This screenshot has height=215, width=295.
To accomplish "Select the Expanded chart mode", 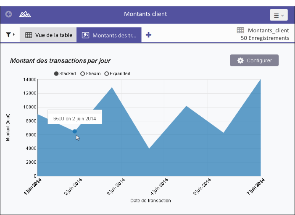I will click(107, 73).
